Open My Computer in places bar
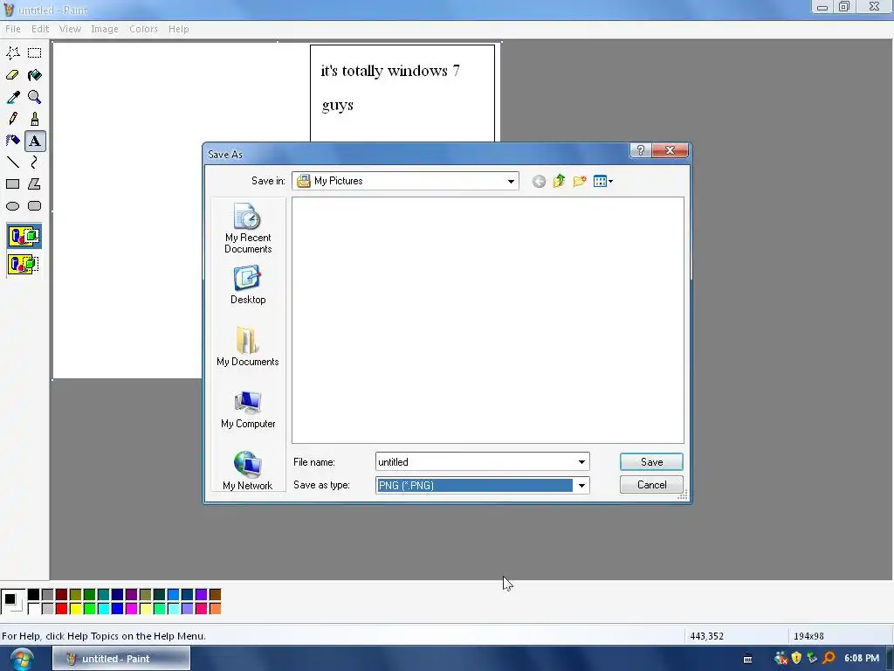This screenshot has width=894, height=671. tap(248, 409)
